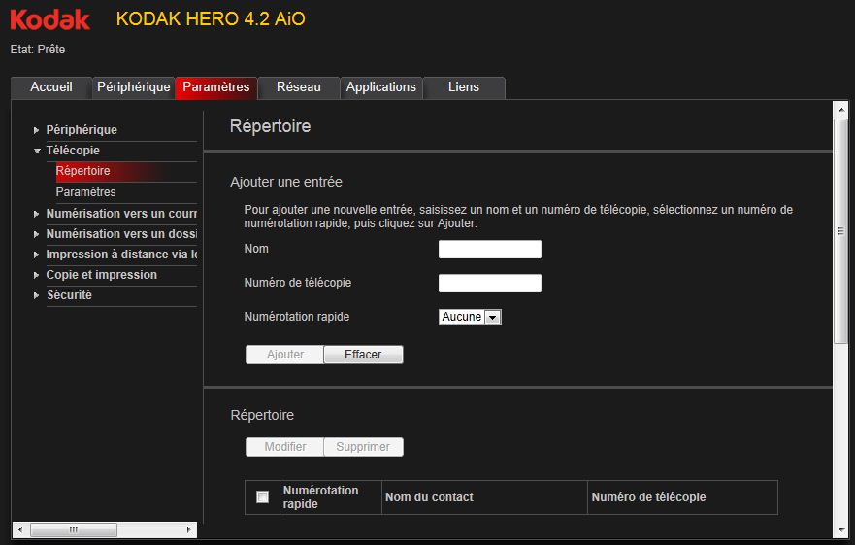Click the sidebar horizontal scrollbar right arrow
This screenshot has width=855, height=545.
(x=189, y=529)
